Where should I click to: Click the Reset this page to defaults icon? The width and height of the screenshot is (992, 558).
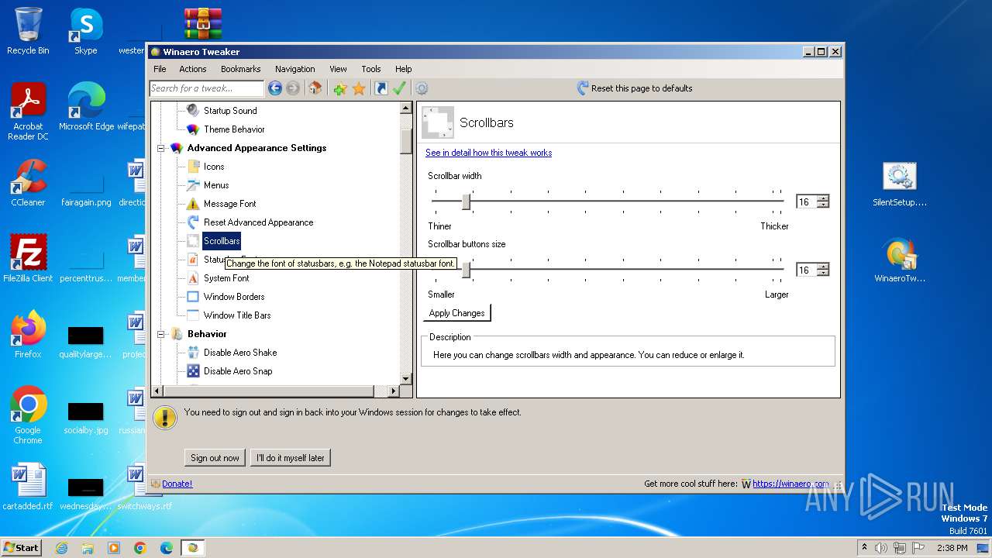(583, 88)
